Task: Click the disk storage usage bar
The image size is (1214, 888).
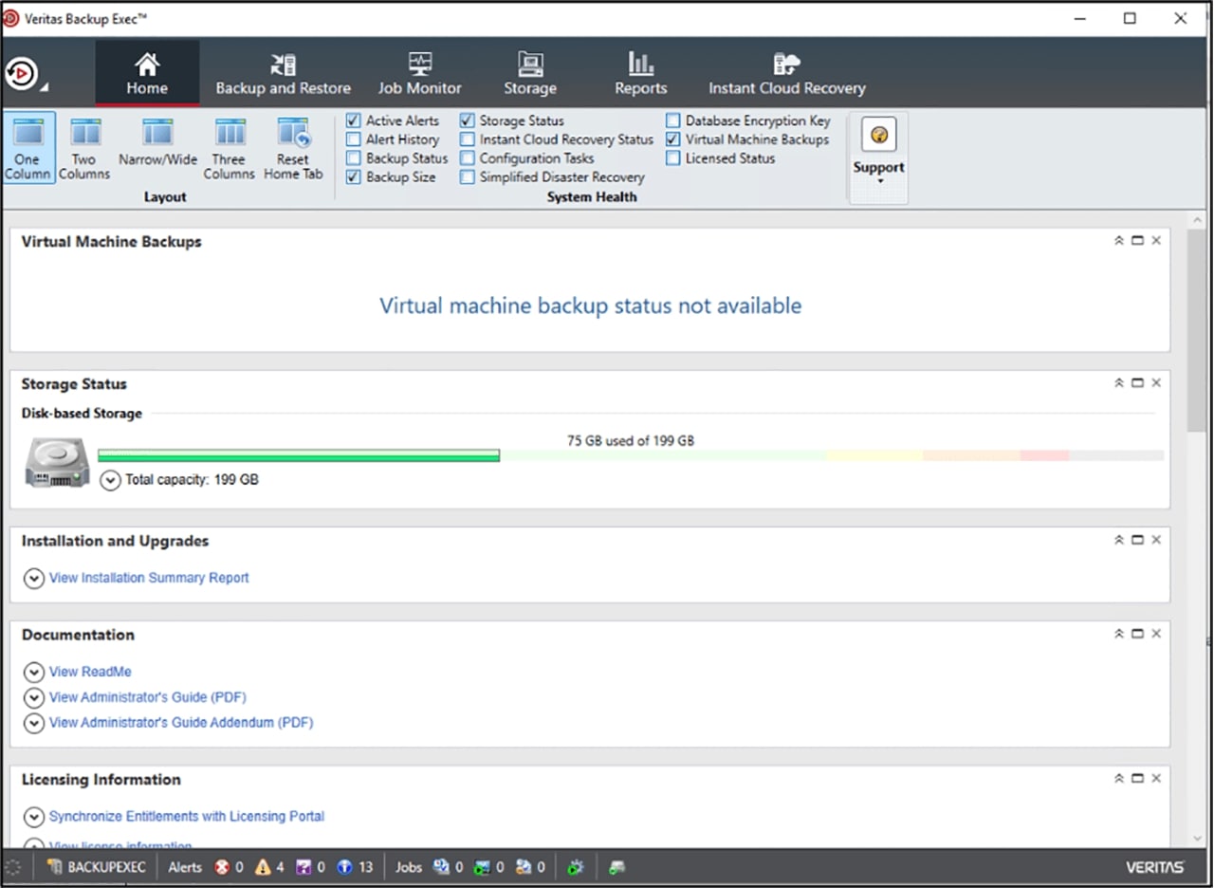Action: point(631,456)
